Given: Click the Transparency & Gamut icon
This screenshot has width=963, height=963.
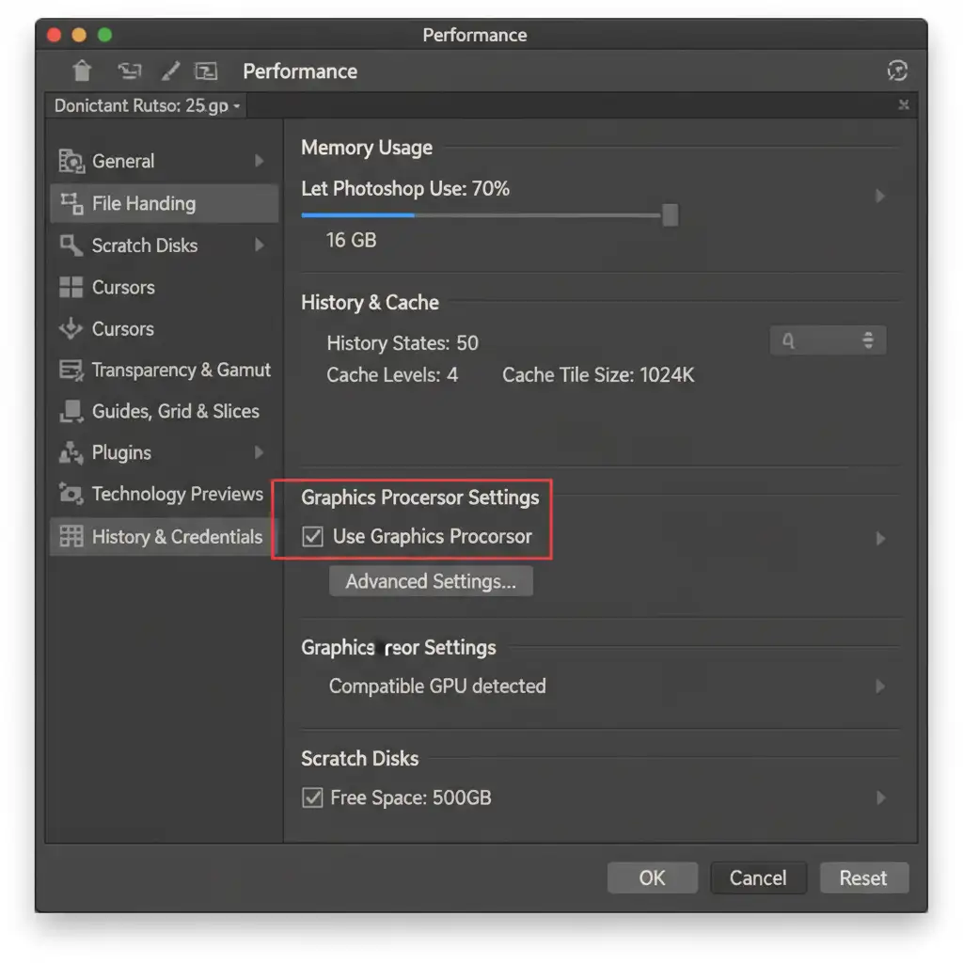Looking at the screenshot, I should (x=71, y=371).
